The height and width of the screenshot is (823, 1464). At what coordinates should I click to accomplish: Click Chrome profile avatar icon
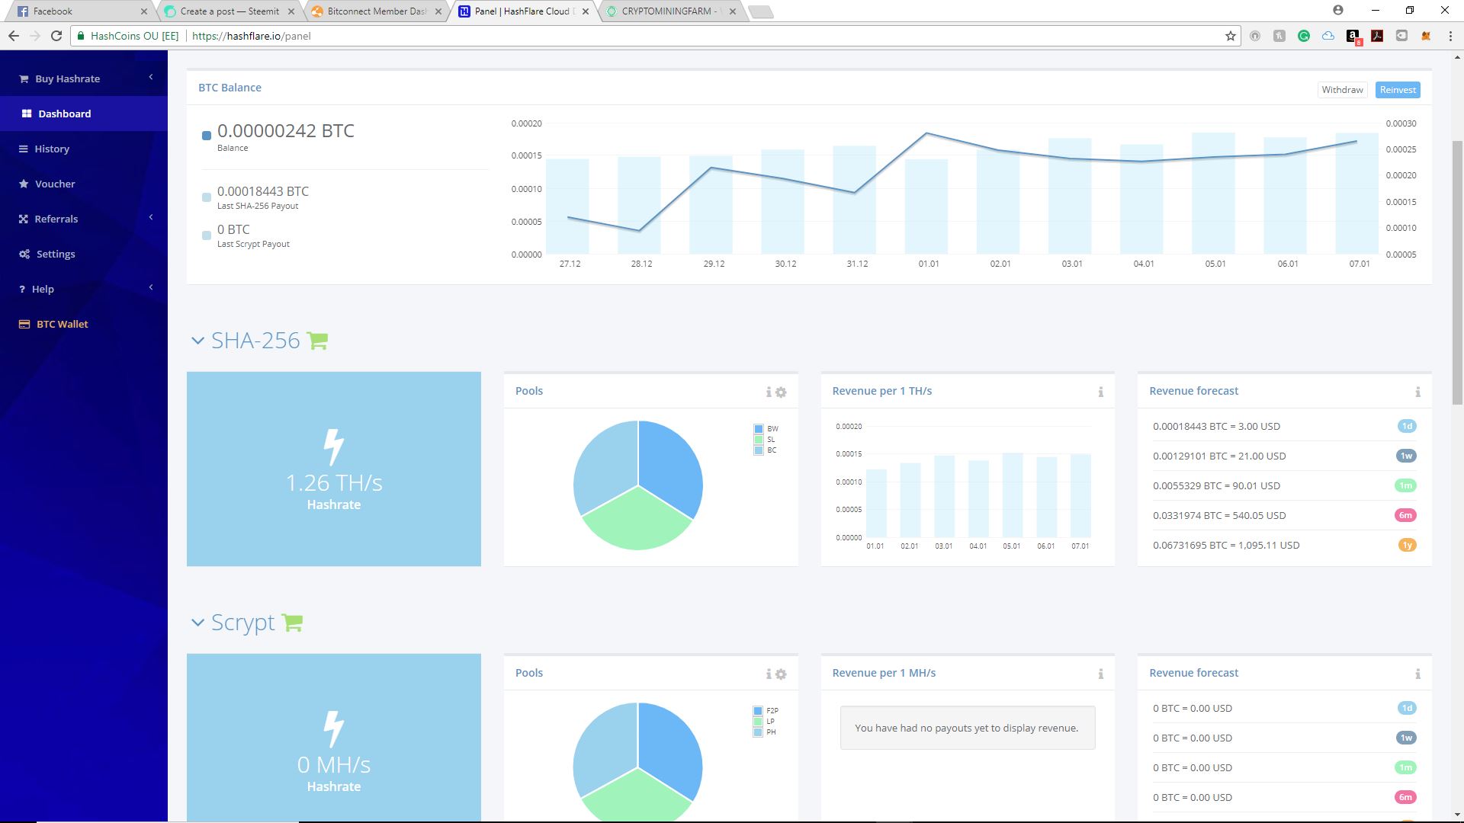tap(1338, 10)
